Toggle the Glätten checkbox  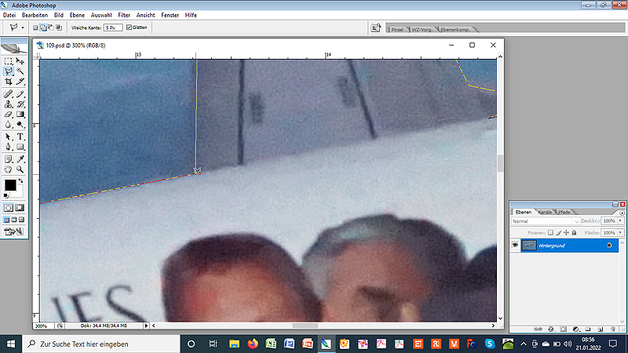coord(129,27)
